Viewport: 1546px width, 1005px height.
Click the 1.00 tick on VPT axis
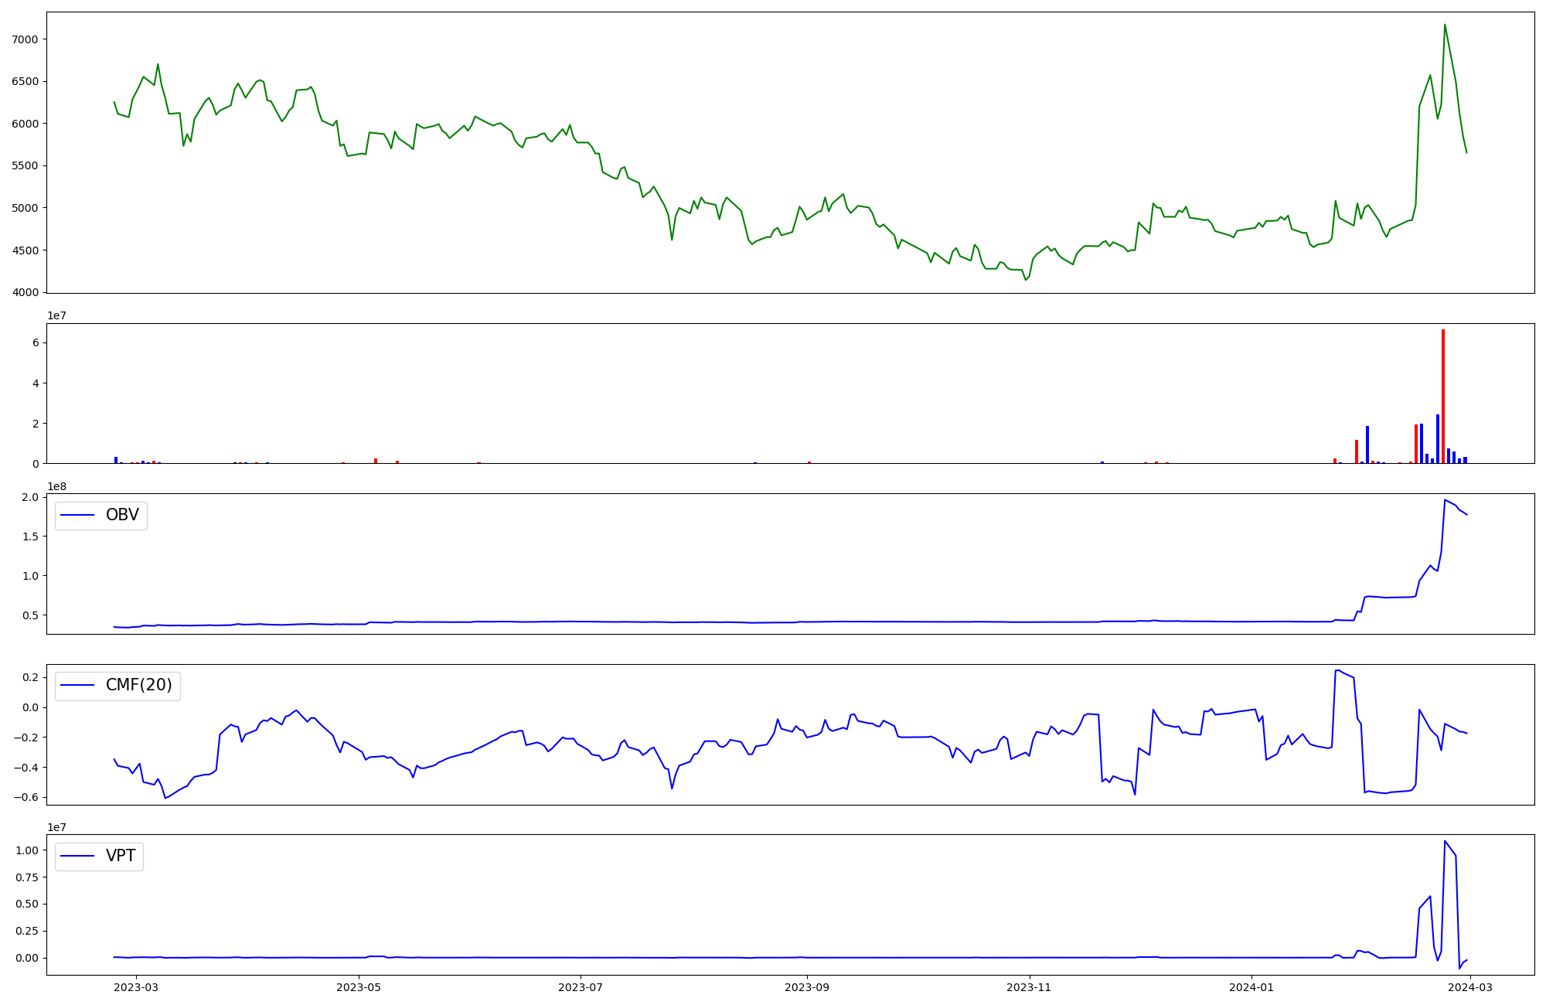click(x=29, y=850)
